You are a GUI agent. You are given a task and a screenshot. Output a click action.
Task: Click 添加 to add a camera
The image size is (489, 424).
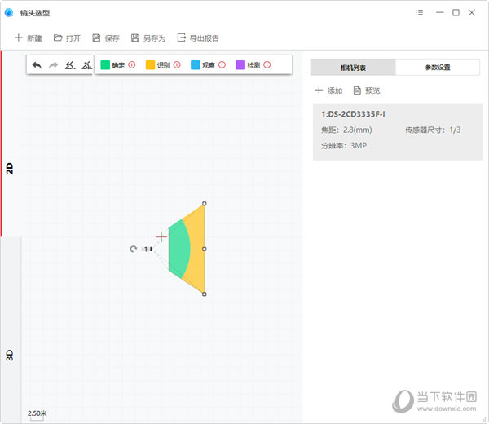tap(328, 91)
